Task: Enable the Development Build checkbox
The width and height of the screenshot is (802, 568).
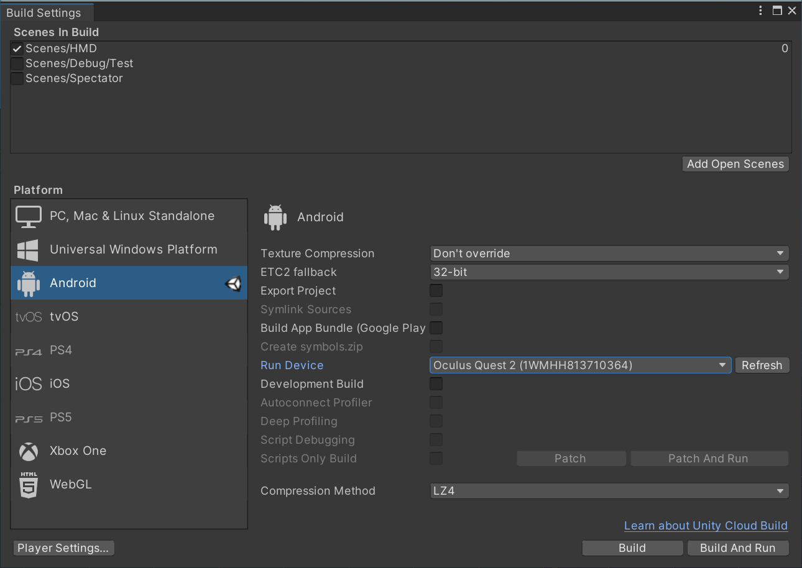Action: [x=436, y=384]
